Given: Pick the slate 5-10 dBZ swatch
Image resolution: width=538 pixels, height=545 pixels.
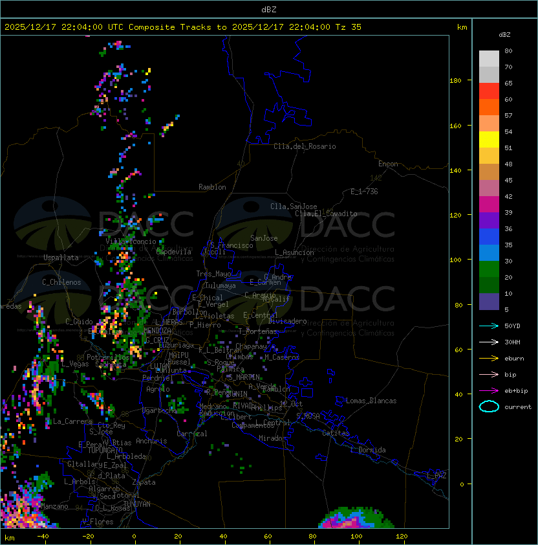Looking at the screenshot, I should pyautogui.click(x=489, y=302).
